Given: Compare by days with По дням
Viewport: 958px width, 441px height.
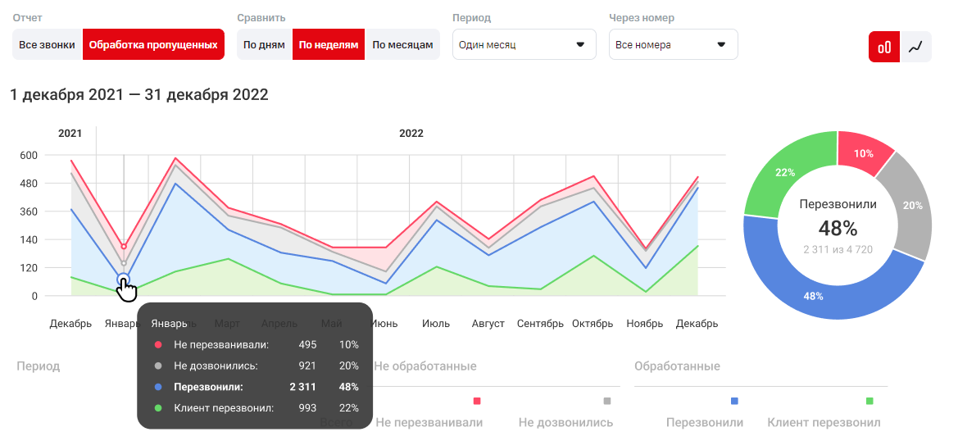Looking at the screenshot, I should [x=265, y=45].
